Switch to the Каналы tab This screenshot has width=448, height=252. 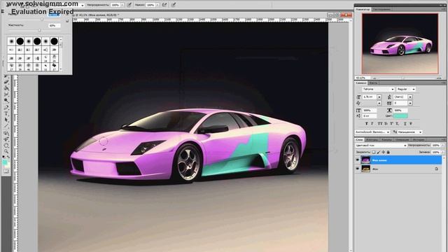(x=386, y=140)
